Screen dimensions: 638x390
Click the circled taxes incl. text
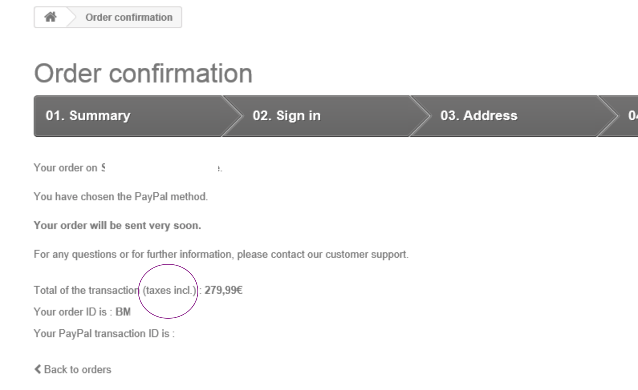(170, 290)
